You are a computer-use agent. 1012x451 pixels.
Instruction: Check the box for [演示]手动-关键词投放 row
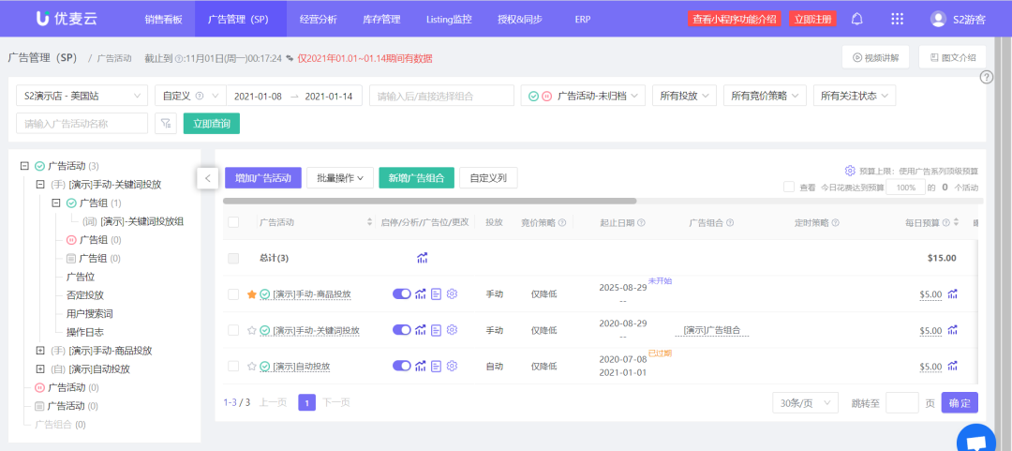click(233, 330)
